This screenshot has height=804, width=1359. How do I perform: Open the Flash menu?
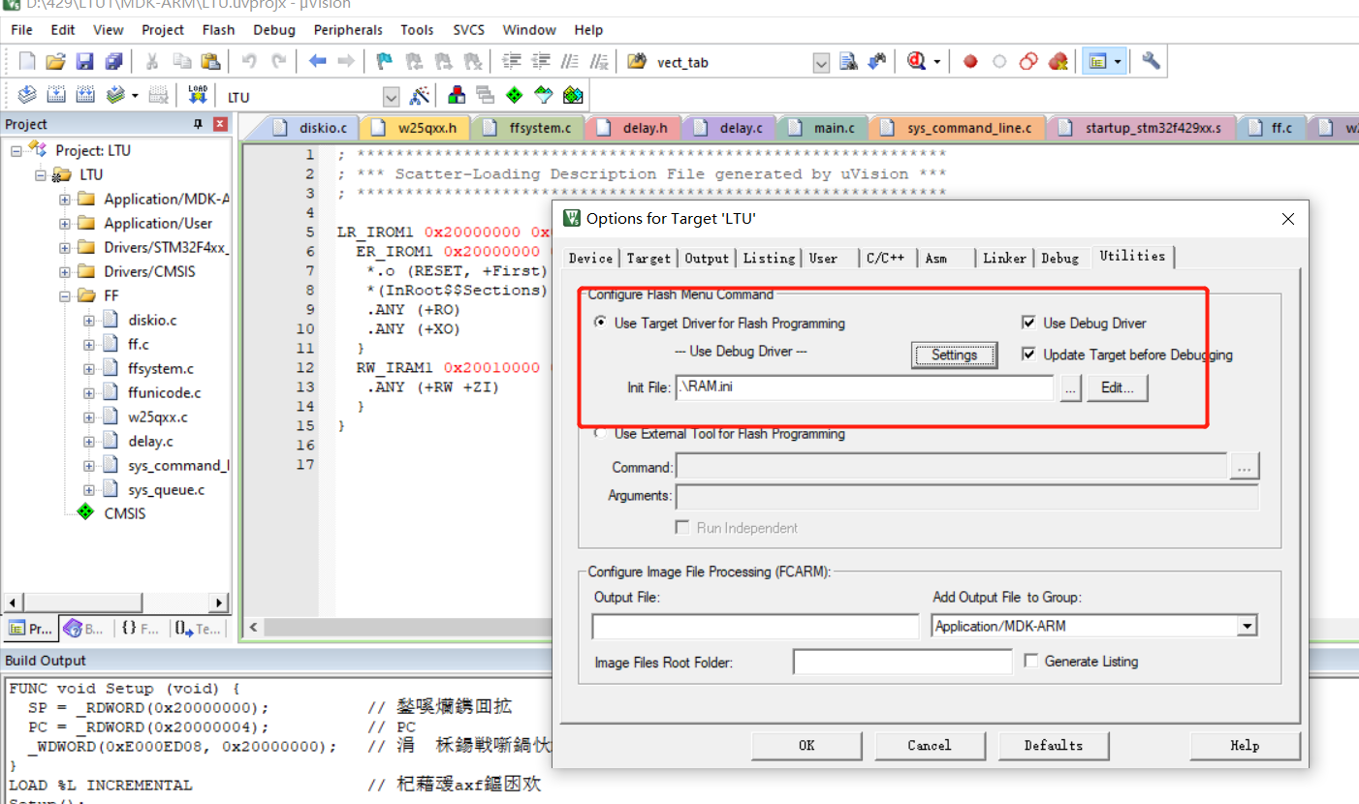click(x=218, y=30)
